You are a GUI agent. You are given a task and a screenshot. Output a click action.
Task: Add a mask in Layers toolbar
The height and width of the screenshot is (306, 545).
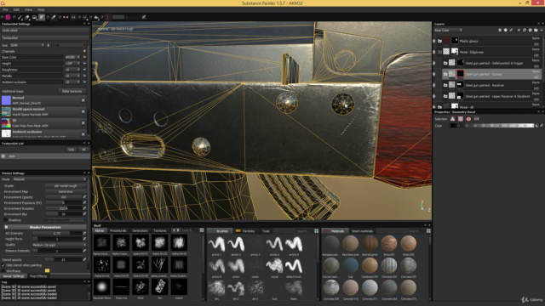click(505, 31)
